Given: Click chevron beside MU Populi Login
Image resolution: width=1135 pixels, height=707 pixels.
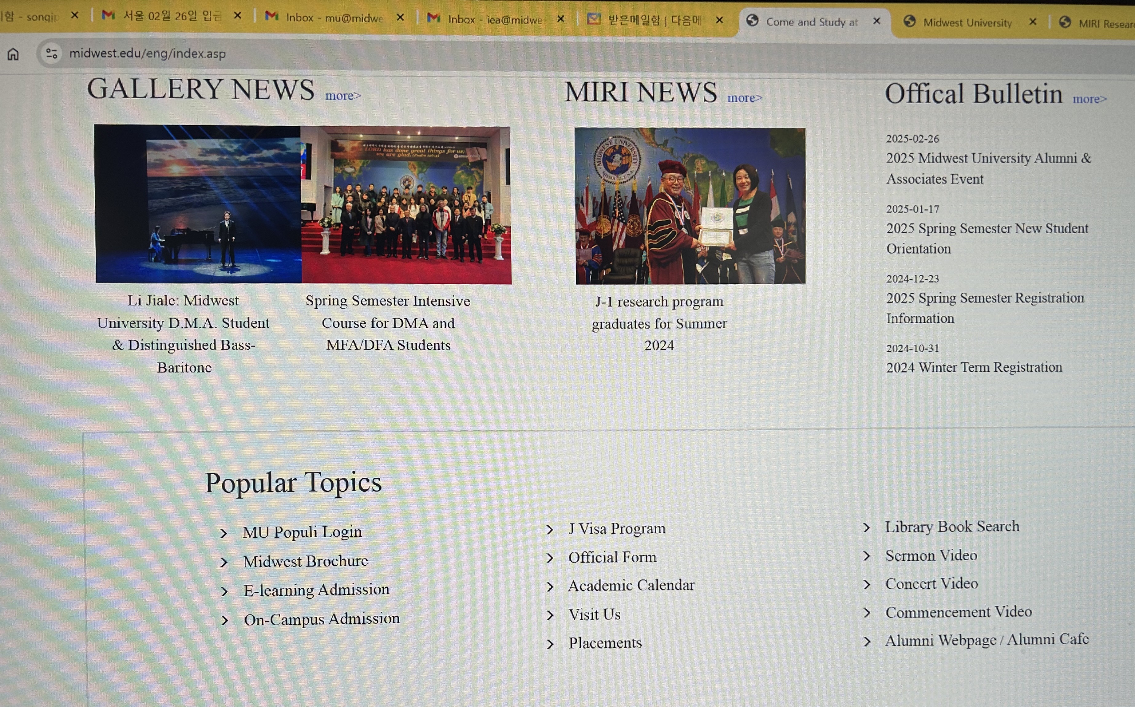Looking at the screenshot, I should coord(223,534).
